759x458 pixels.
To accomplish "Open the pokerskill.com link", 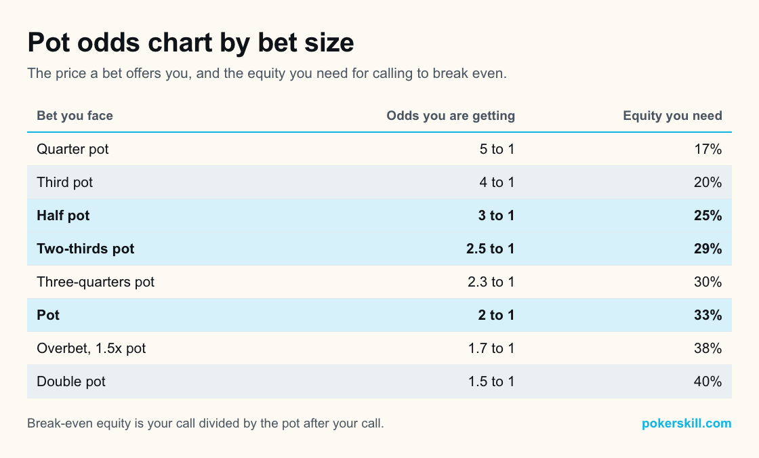I will [x=686, y=423].
